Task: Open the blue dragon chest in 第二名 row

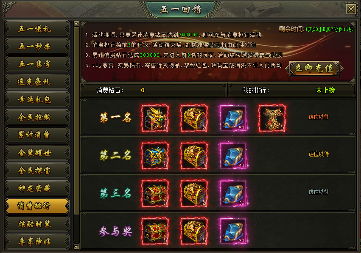Action: [155, 156]
